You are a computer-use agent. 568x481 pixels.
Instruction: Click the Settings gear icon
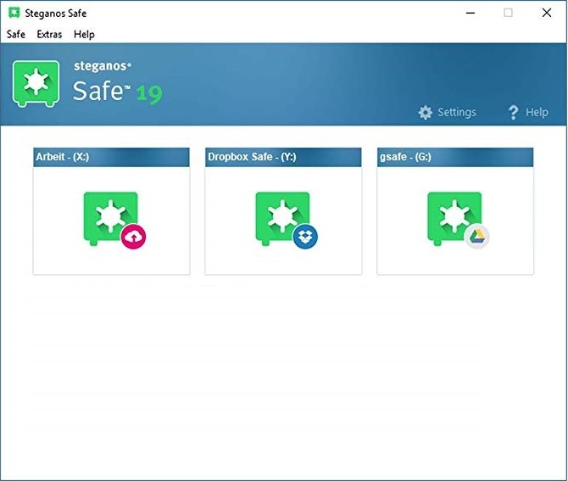pyautogui.click(x=426, y=112)
